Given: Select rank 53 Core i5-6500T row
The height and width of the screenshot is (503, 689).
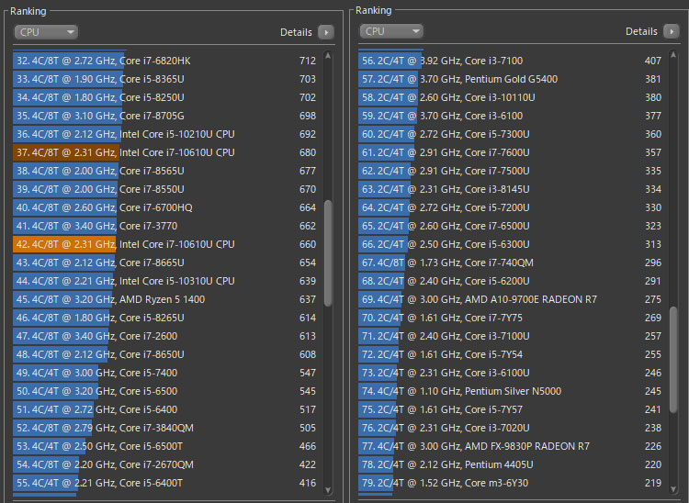Looking at the screenshot, I should pyautogui.click(x=166, y=446).
